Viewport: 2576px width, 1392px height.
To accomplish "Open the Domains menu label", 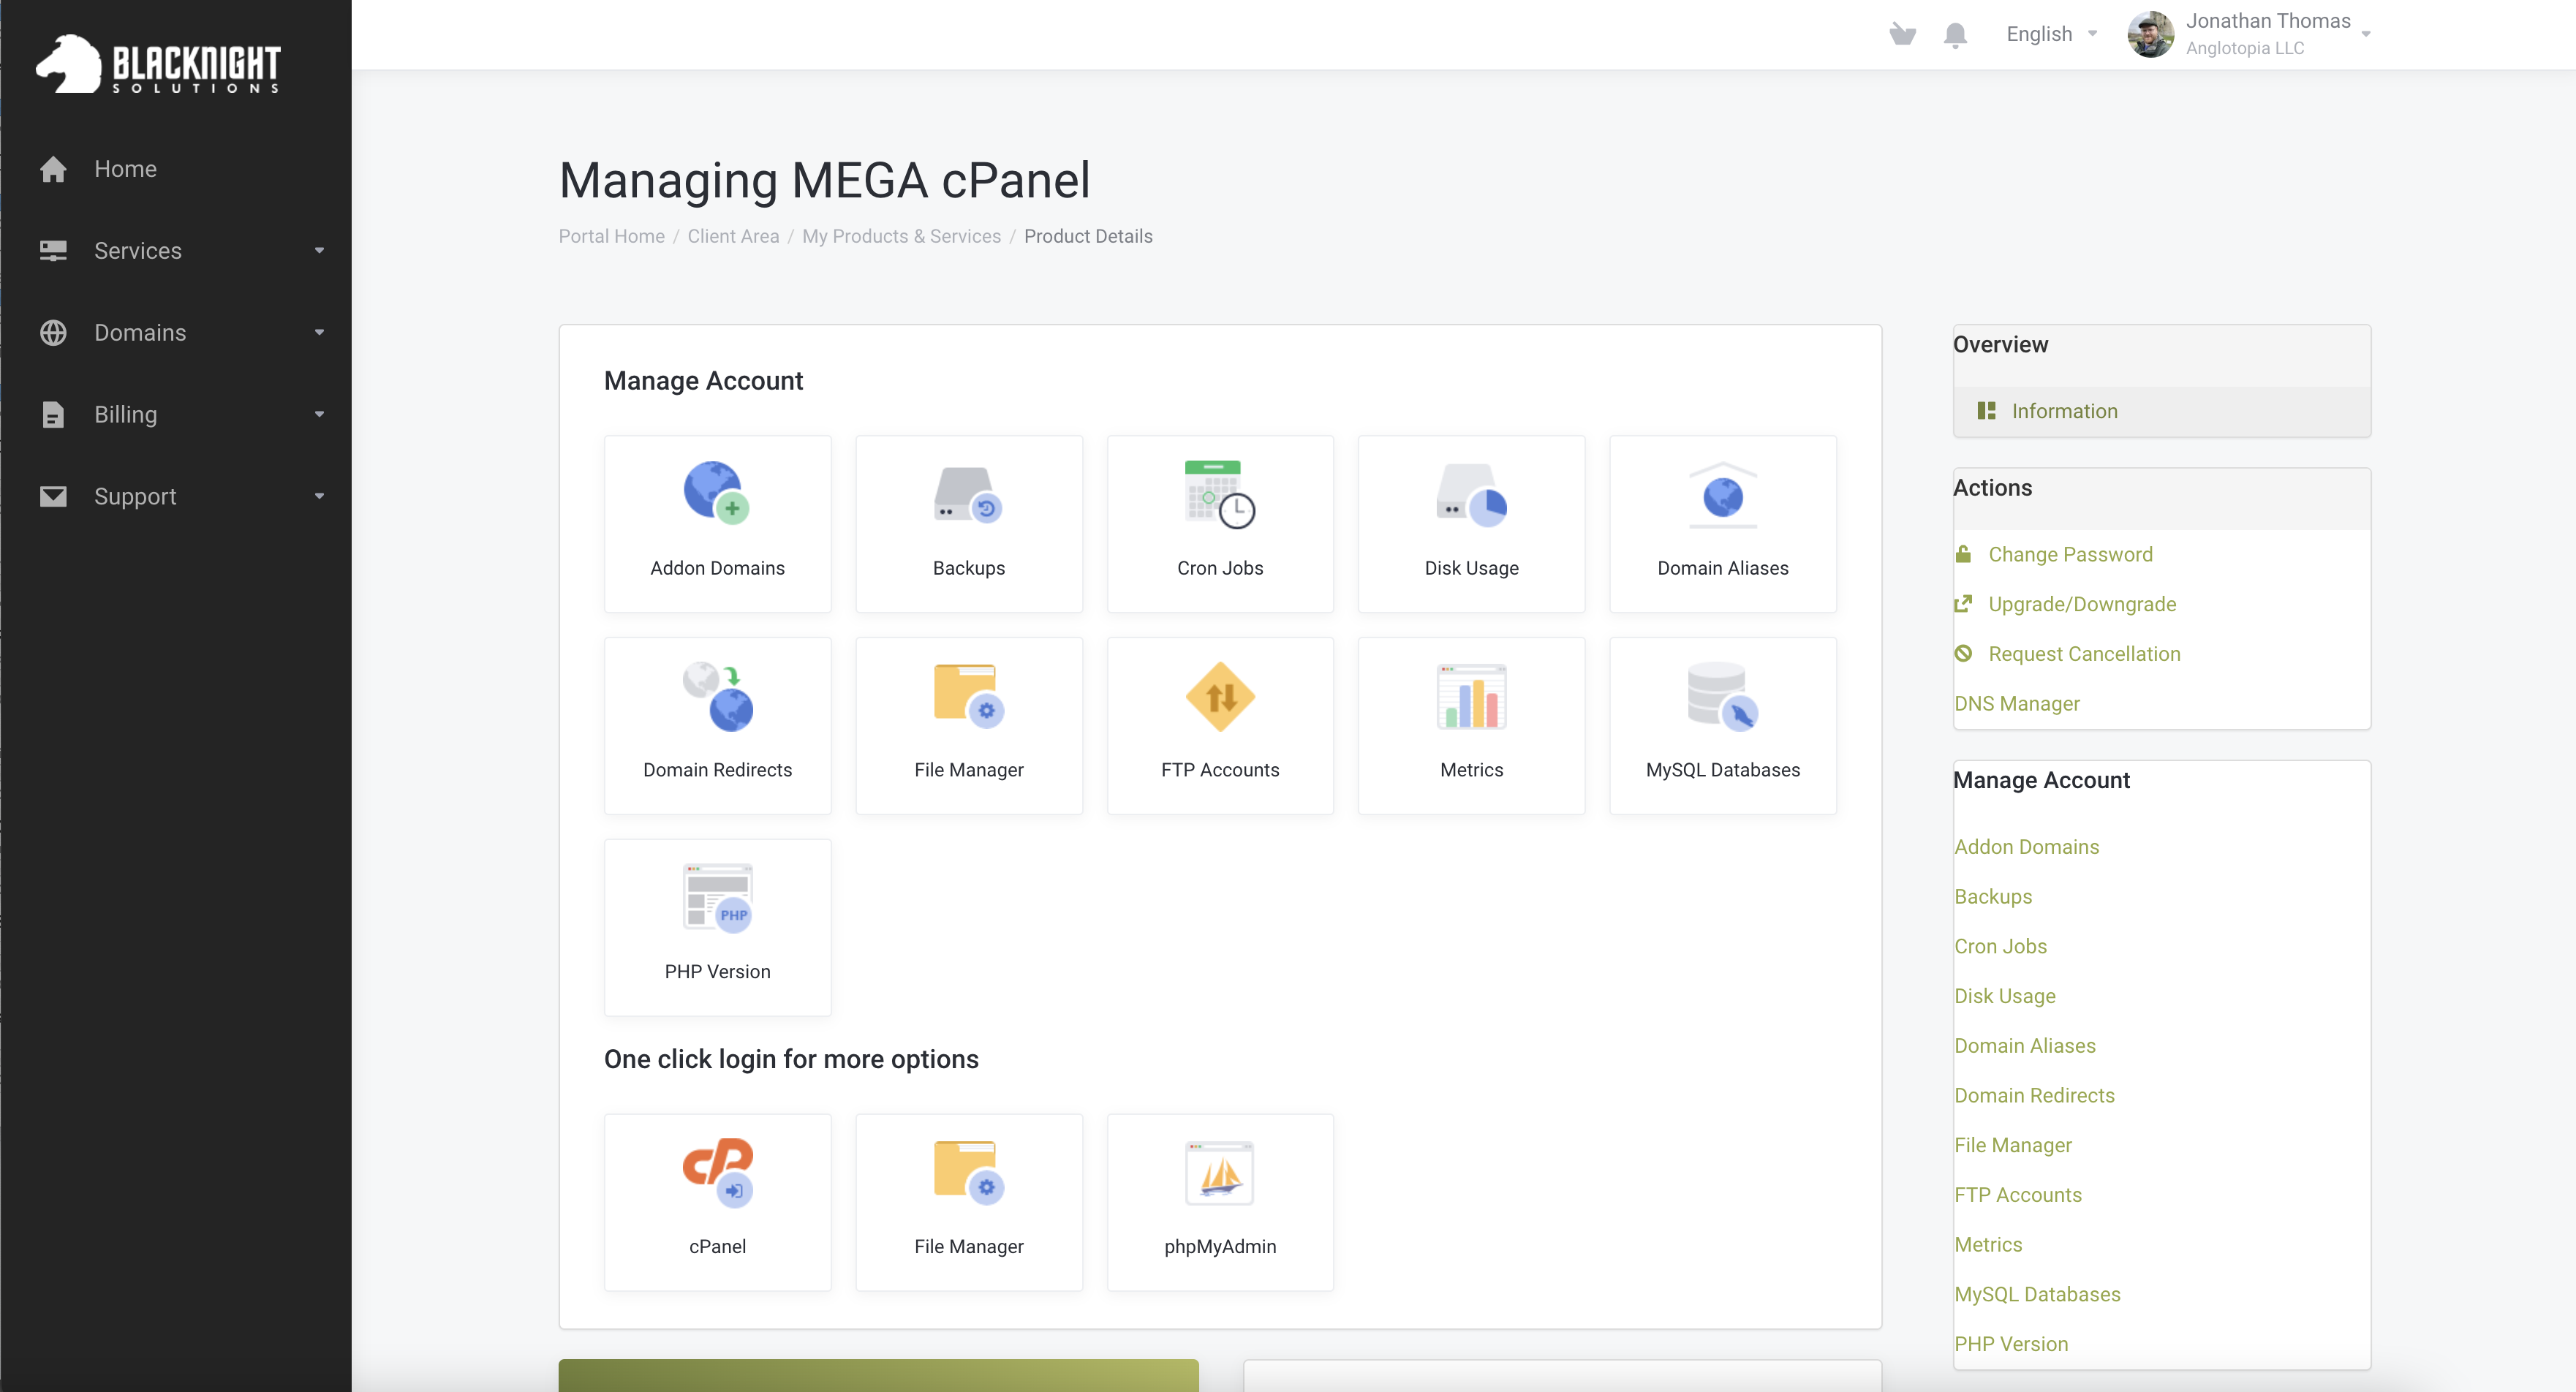I will click(x=140, y=333).
